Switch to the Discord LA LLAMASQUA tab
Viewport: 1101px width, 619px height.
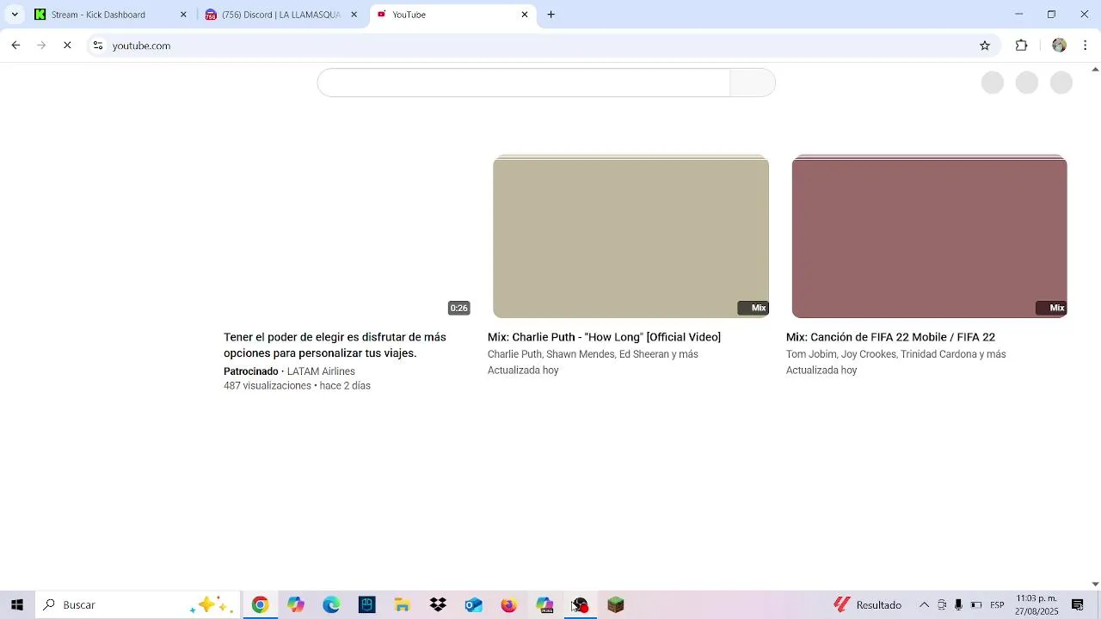(280, 15)
